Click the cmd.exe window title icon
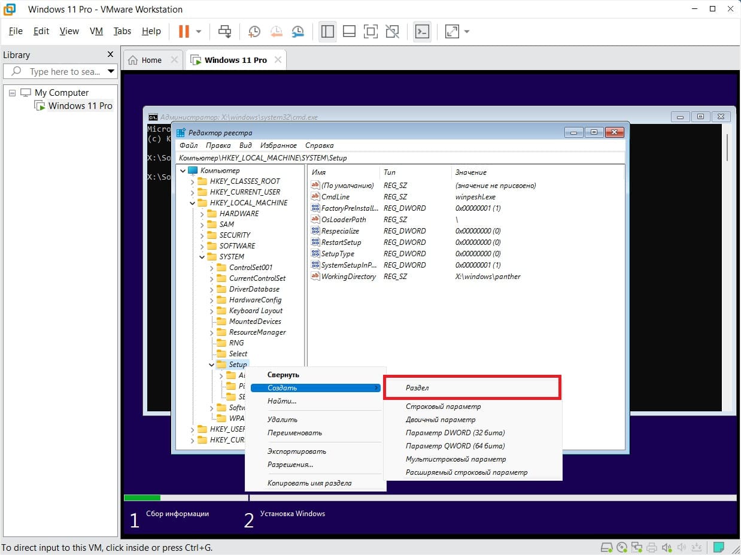The height and width of the screenshot is (555, 741). [x=153, y=117]
